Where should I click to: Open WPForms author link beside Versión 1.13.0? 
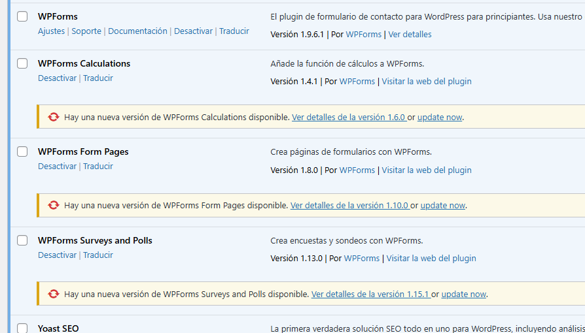(x=361, y=258)
